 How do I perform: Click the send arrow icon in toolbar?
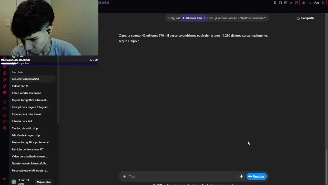[x=291, y=3]
